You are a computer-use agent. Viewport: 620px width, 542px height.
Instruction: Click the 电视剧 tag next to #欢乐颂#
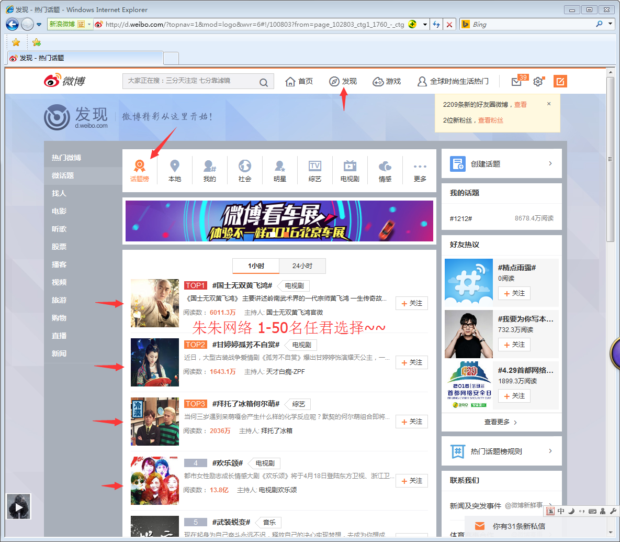coord(265,463)
